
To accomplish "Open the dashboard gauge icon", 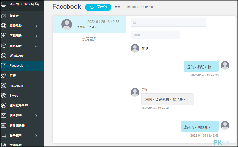I will [4, 16].
